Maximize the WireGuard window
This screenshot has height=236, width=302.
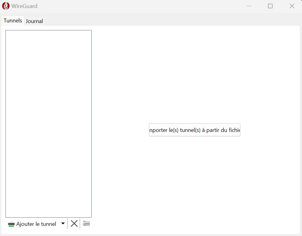(270, 6)
